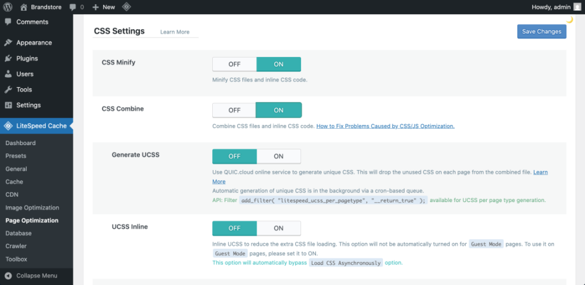This screenshot has width=585, height=285.
Task: Click Save Changes button
Action: tap(541, 31)
